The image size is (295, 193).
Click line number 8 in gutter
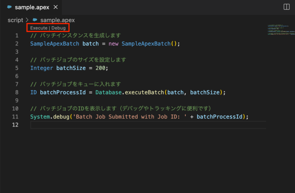(17, 92)
